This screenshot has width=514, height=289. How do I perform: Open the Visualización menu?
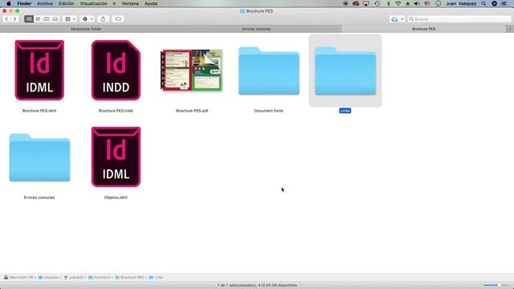93,3
